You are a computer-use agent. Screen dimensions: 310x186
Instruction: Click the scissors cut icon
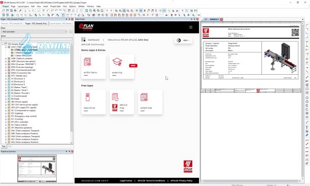point(25,10)
